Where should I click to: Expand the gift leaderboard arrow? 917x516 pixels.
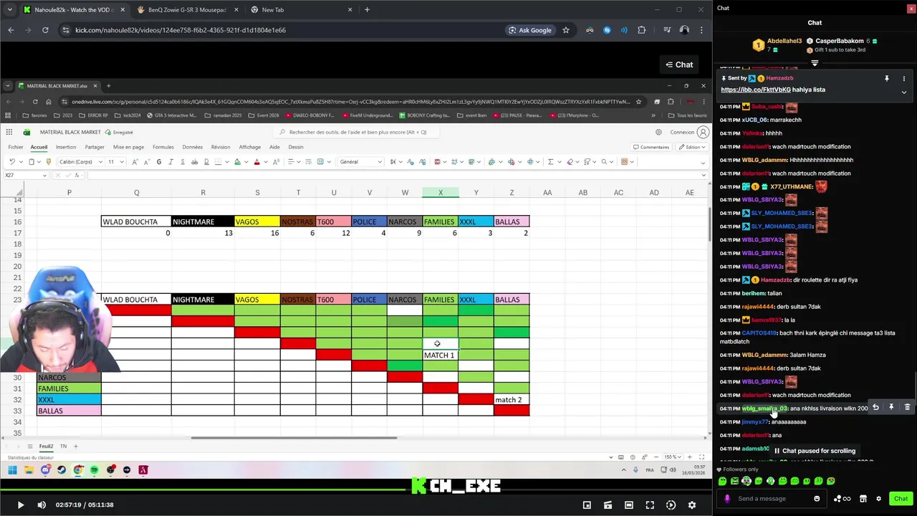pos(815,63)
